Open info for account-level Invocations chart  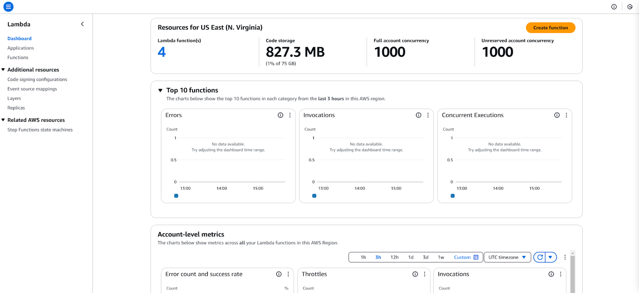pos(551,274)
